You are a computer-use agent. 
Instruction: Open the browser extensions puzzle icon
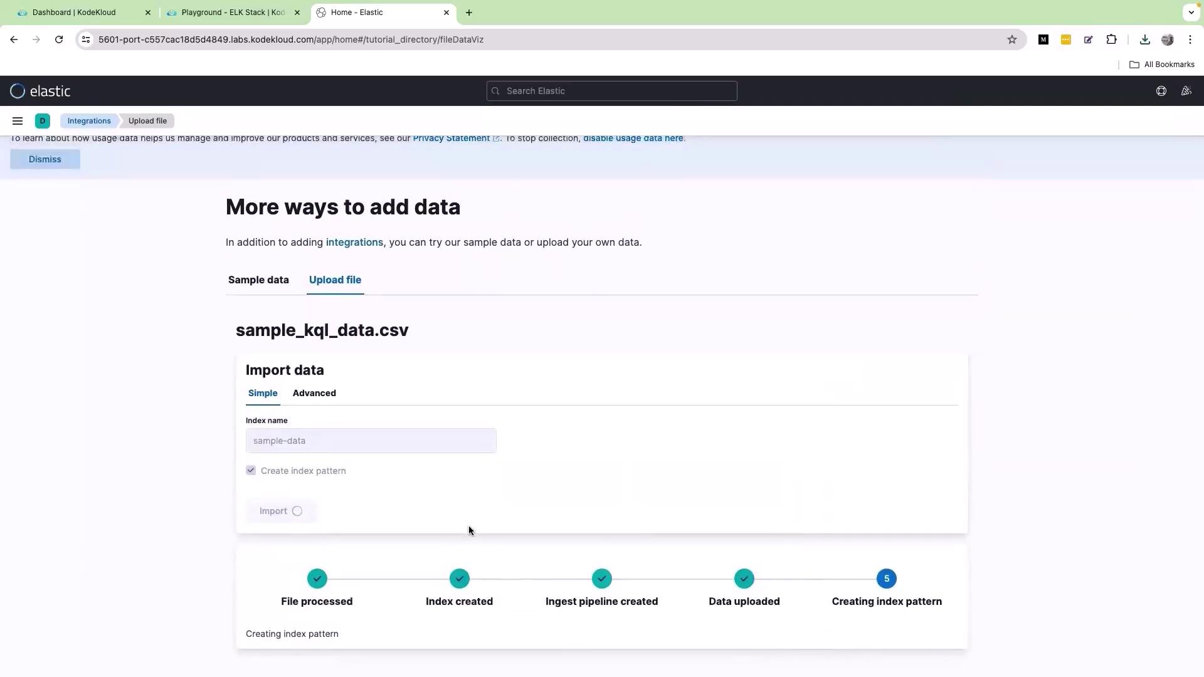[1111, 39]
